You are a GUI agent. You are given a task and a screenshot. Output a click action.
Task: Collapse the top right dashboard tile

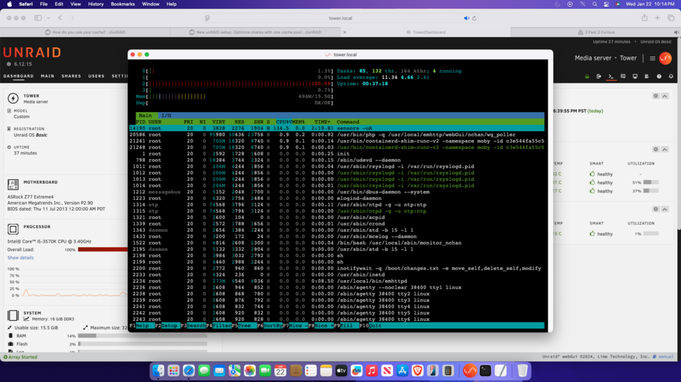pyautogui.click(x=665, y=96)
